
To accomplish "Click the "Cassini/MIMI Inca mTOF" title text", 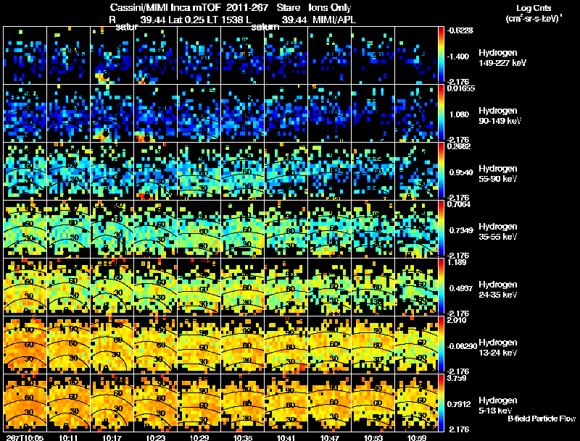I will click(x=165, y=7).
